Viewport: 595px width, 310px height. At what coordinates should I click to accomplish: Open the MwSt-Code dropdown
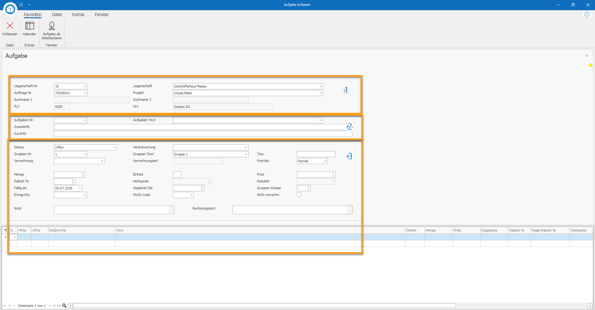pyautogui.click(x=192, y=195)
